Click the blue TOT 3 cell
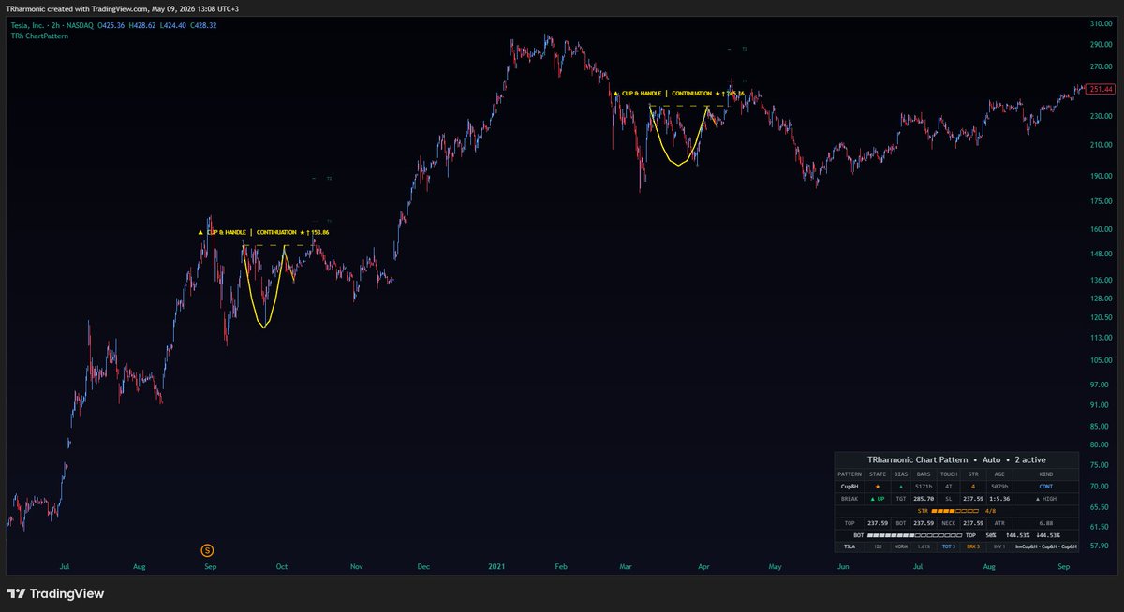 948,546
